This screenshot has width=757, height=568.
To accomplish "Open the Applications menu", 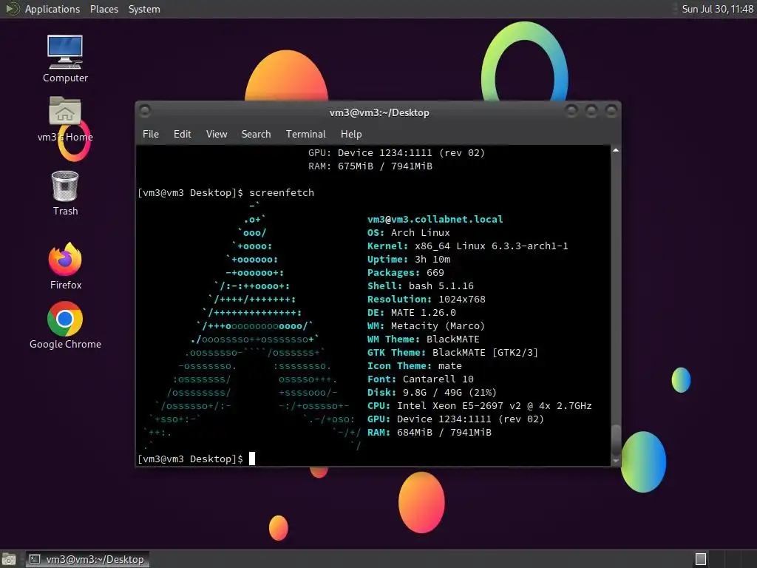I will point(52,9).
